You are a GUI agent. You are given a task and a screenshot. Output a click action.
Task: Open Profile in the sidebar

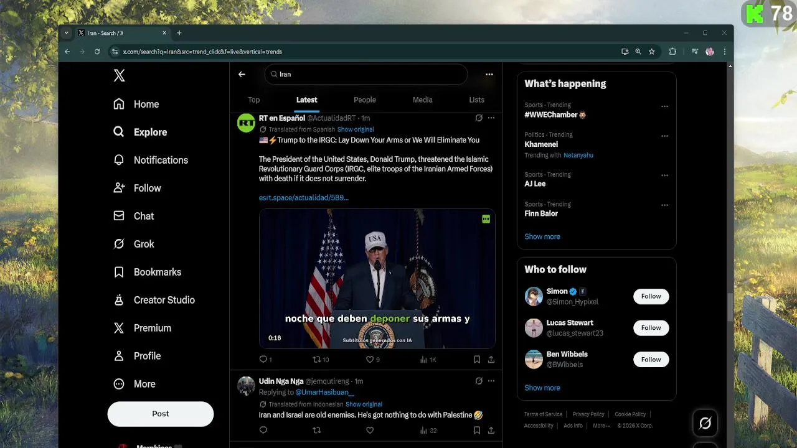[137, 356]
